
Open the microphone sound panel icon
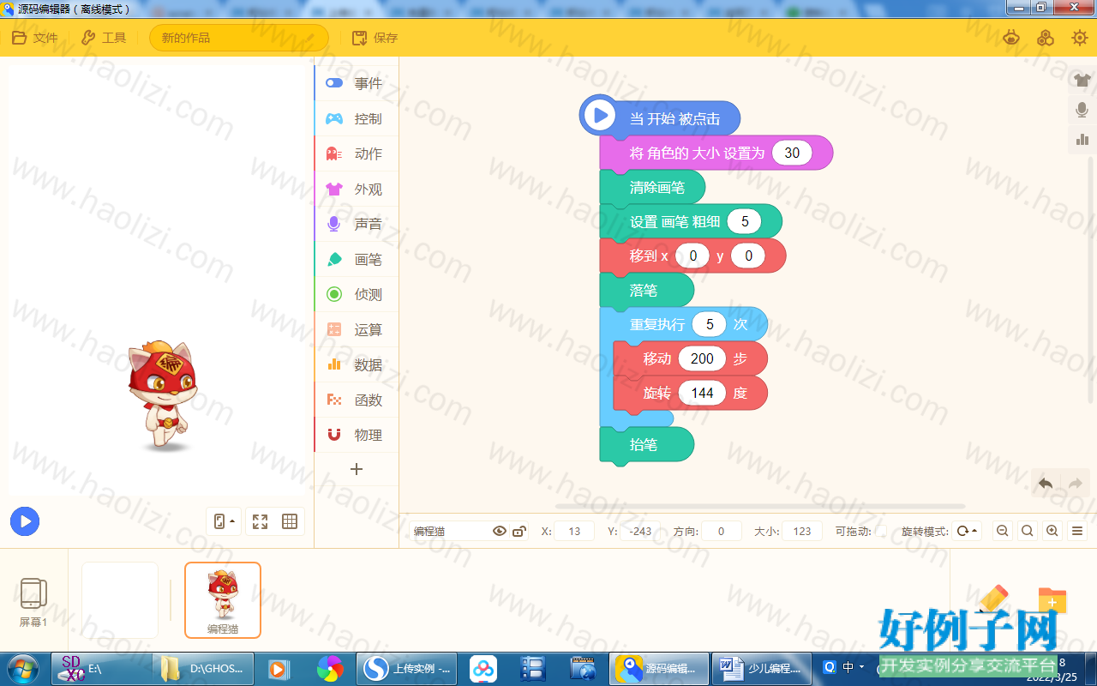1082,110
